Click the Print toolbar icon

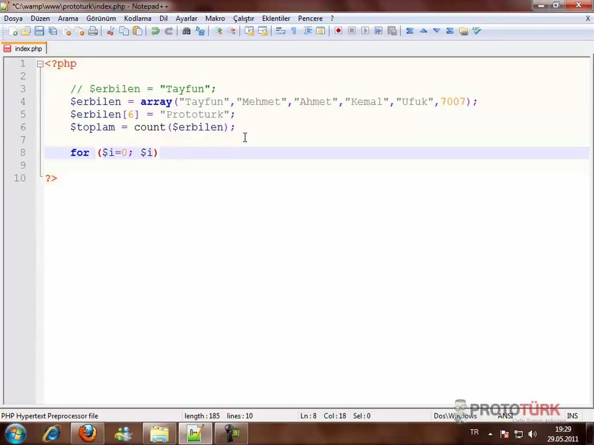pos(93,31)
